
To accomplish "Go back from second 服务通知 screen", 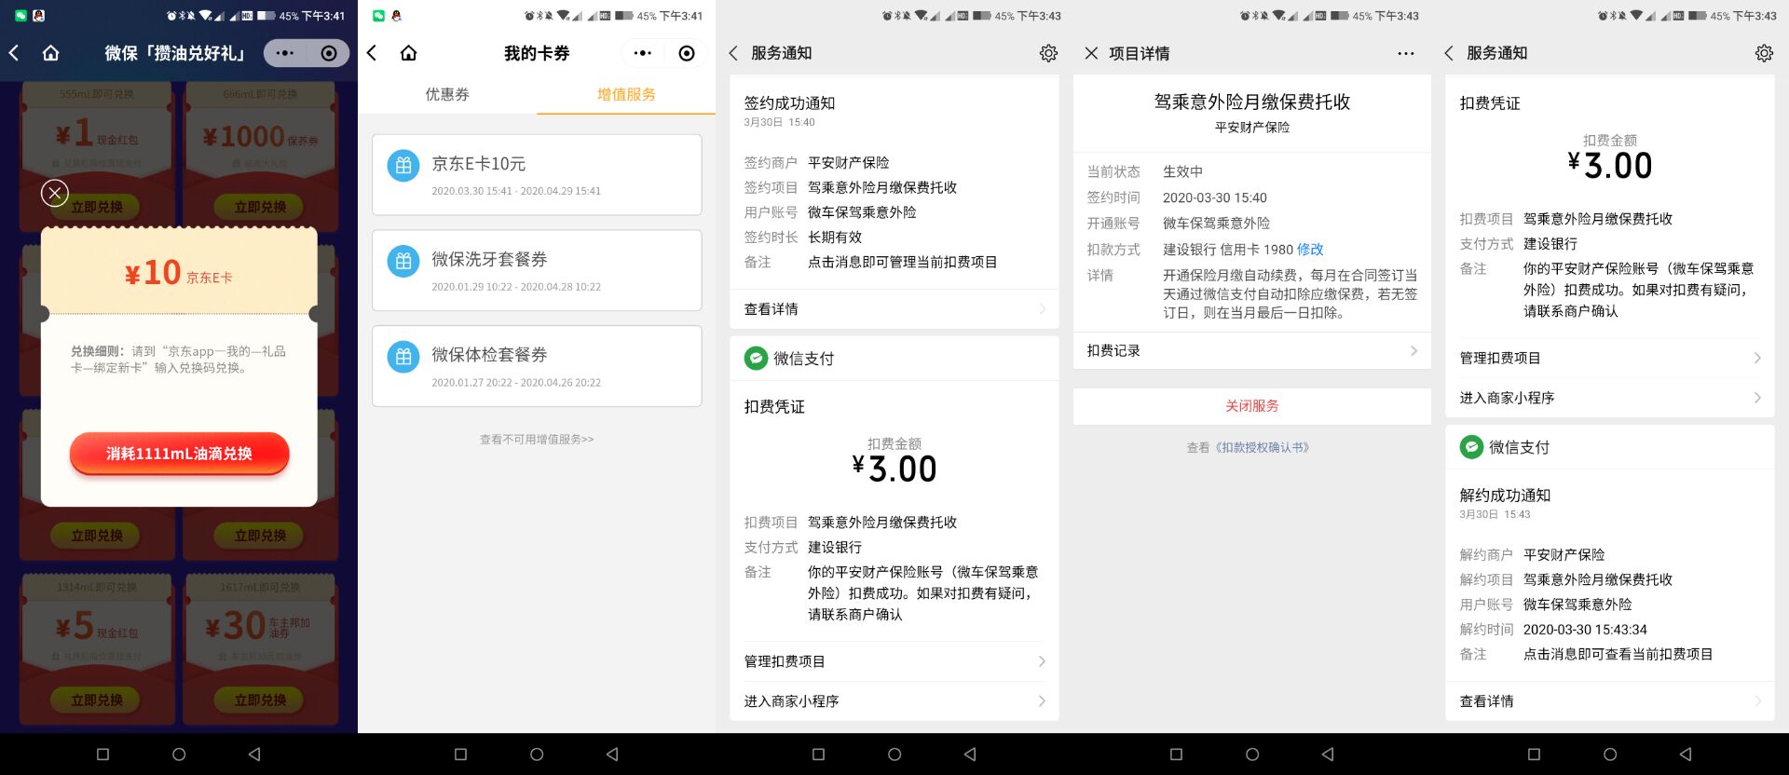I will (1449, 53).
